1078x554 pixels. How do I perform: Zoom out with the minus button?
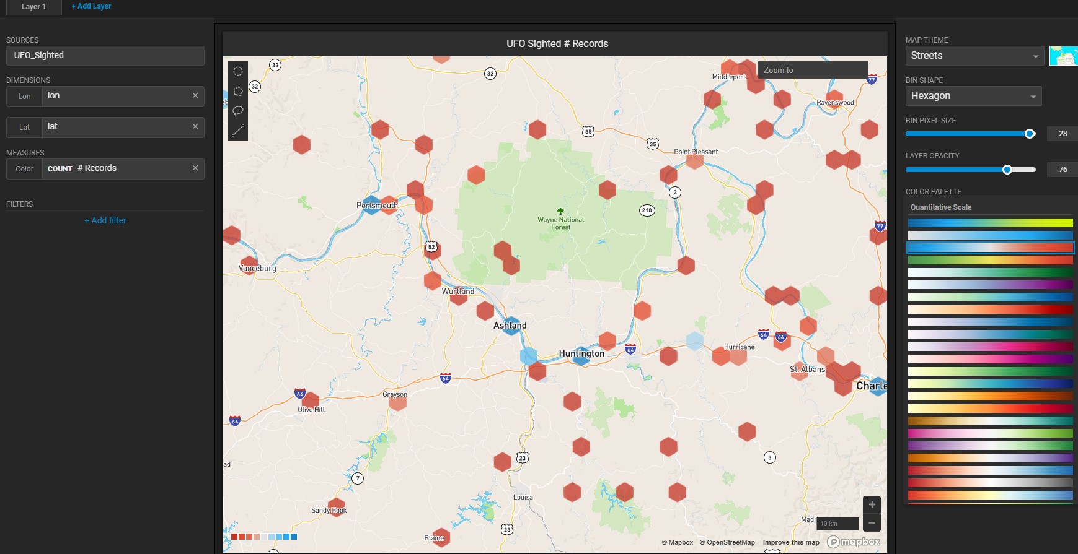tap(872, 523)
